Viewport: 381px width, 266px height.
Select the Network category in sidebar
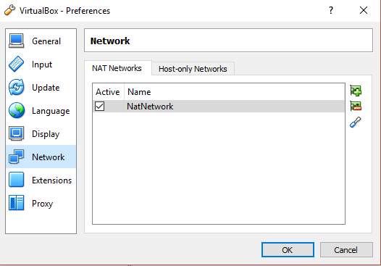[x=41, y=157]
